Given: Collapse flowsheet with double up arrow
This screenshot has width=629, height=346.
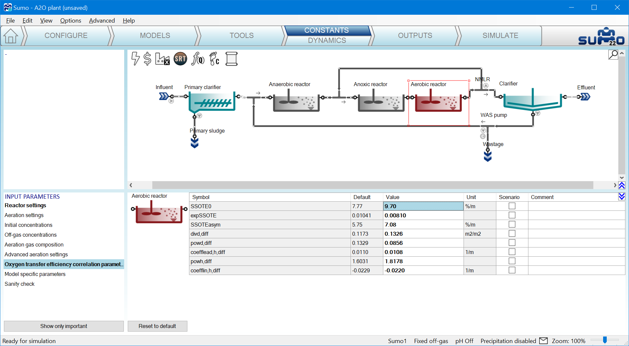Looking at the screenshot, I should click(621, 185).
